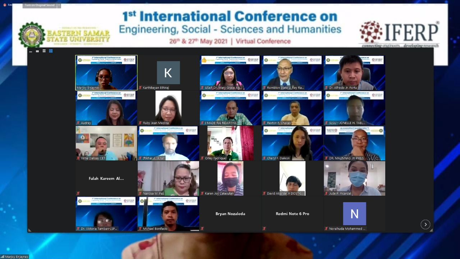Select David Alcarde Jr DOST video tile
Viewport: 460px width, 259px height.
coord(293,178)
